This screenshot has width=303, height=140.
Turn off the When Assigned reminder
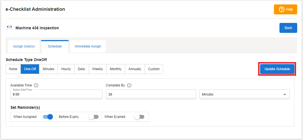[x=48, y=117]
